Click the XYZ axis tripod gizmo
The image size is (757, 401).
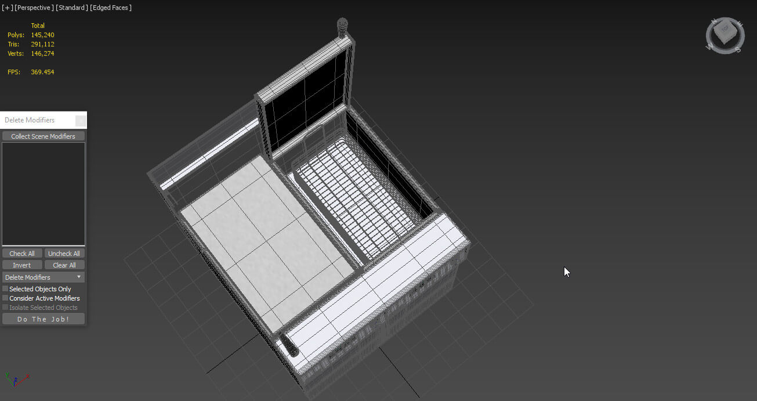pos(16,380)
